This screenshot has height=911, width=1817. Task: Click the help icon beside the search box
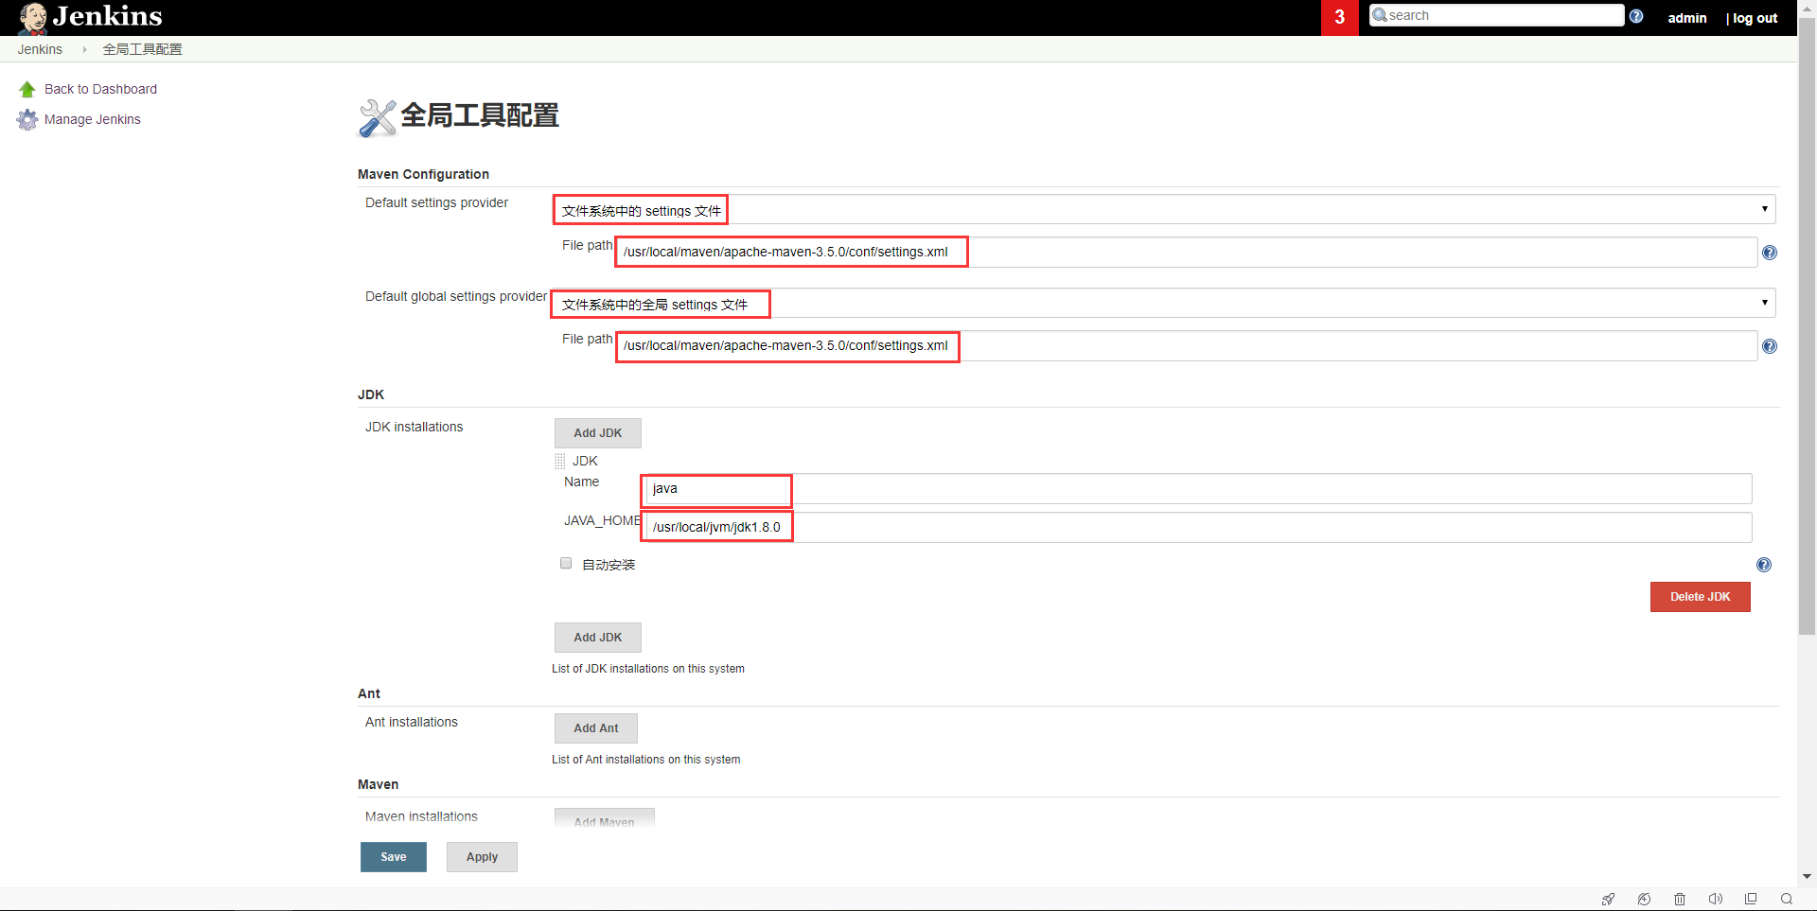tap(1636, 16)
